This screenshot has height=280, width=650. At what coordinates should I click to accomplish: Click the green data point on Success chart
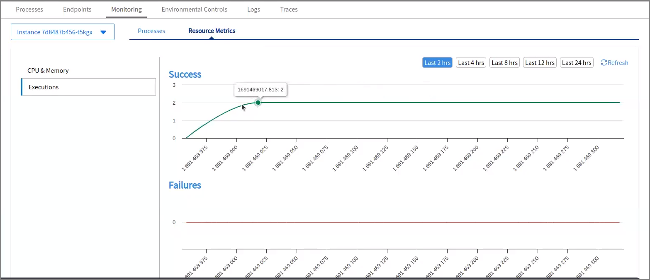[x=258, y=103]
